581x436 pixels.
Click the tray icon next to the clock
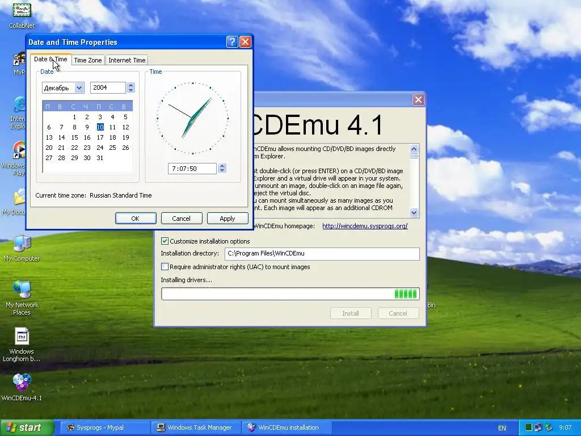click(x=549, y=428)
